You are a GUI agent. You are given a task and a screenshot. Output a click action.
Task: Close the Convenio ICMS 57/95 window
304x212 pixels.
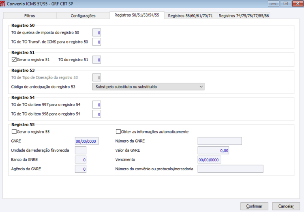298,4
